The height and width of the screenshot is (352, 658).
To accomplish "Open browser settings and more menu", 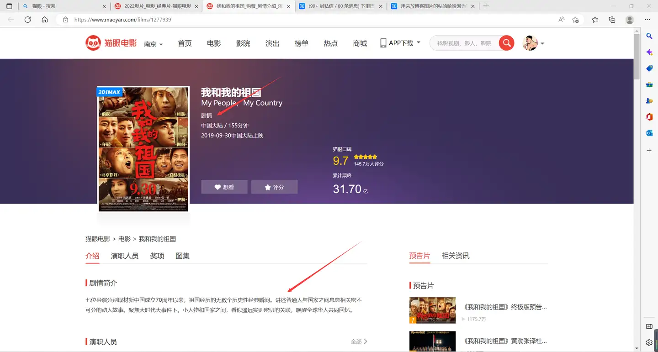I will [647, 20].
